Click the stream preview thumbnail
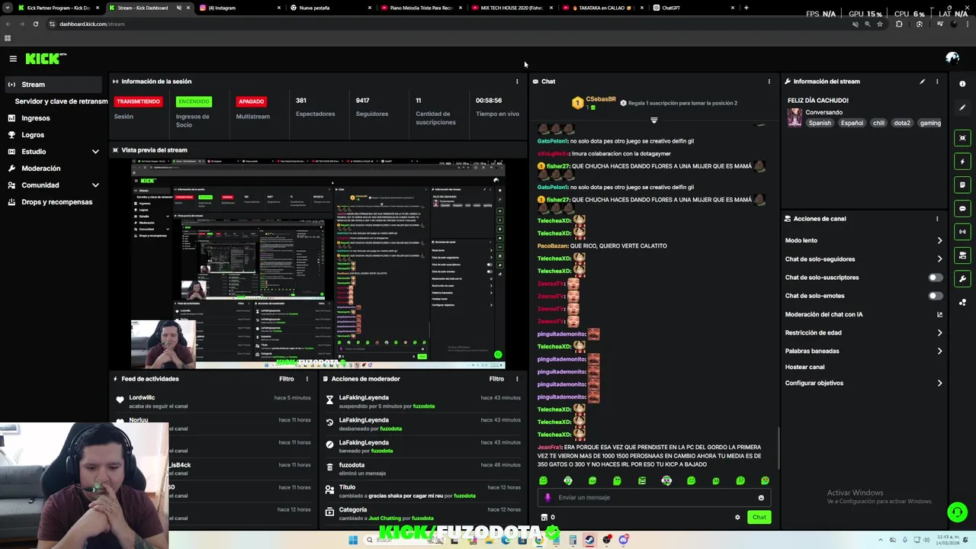976x549 pixels. [x=318, y=265]
